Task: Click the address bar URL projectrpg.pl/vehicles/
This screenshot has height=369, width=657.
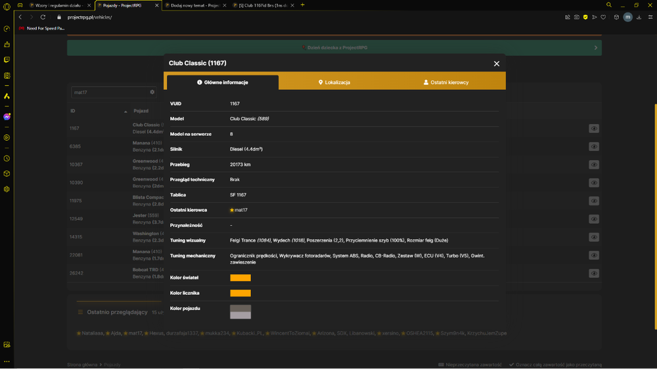Action: coord(89,17)
